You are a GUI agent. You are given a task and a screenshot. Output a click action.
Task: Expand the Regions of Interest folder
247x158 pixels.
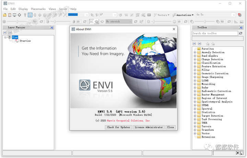coord(195,98)
